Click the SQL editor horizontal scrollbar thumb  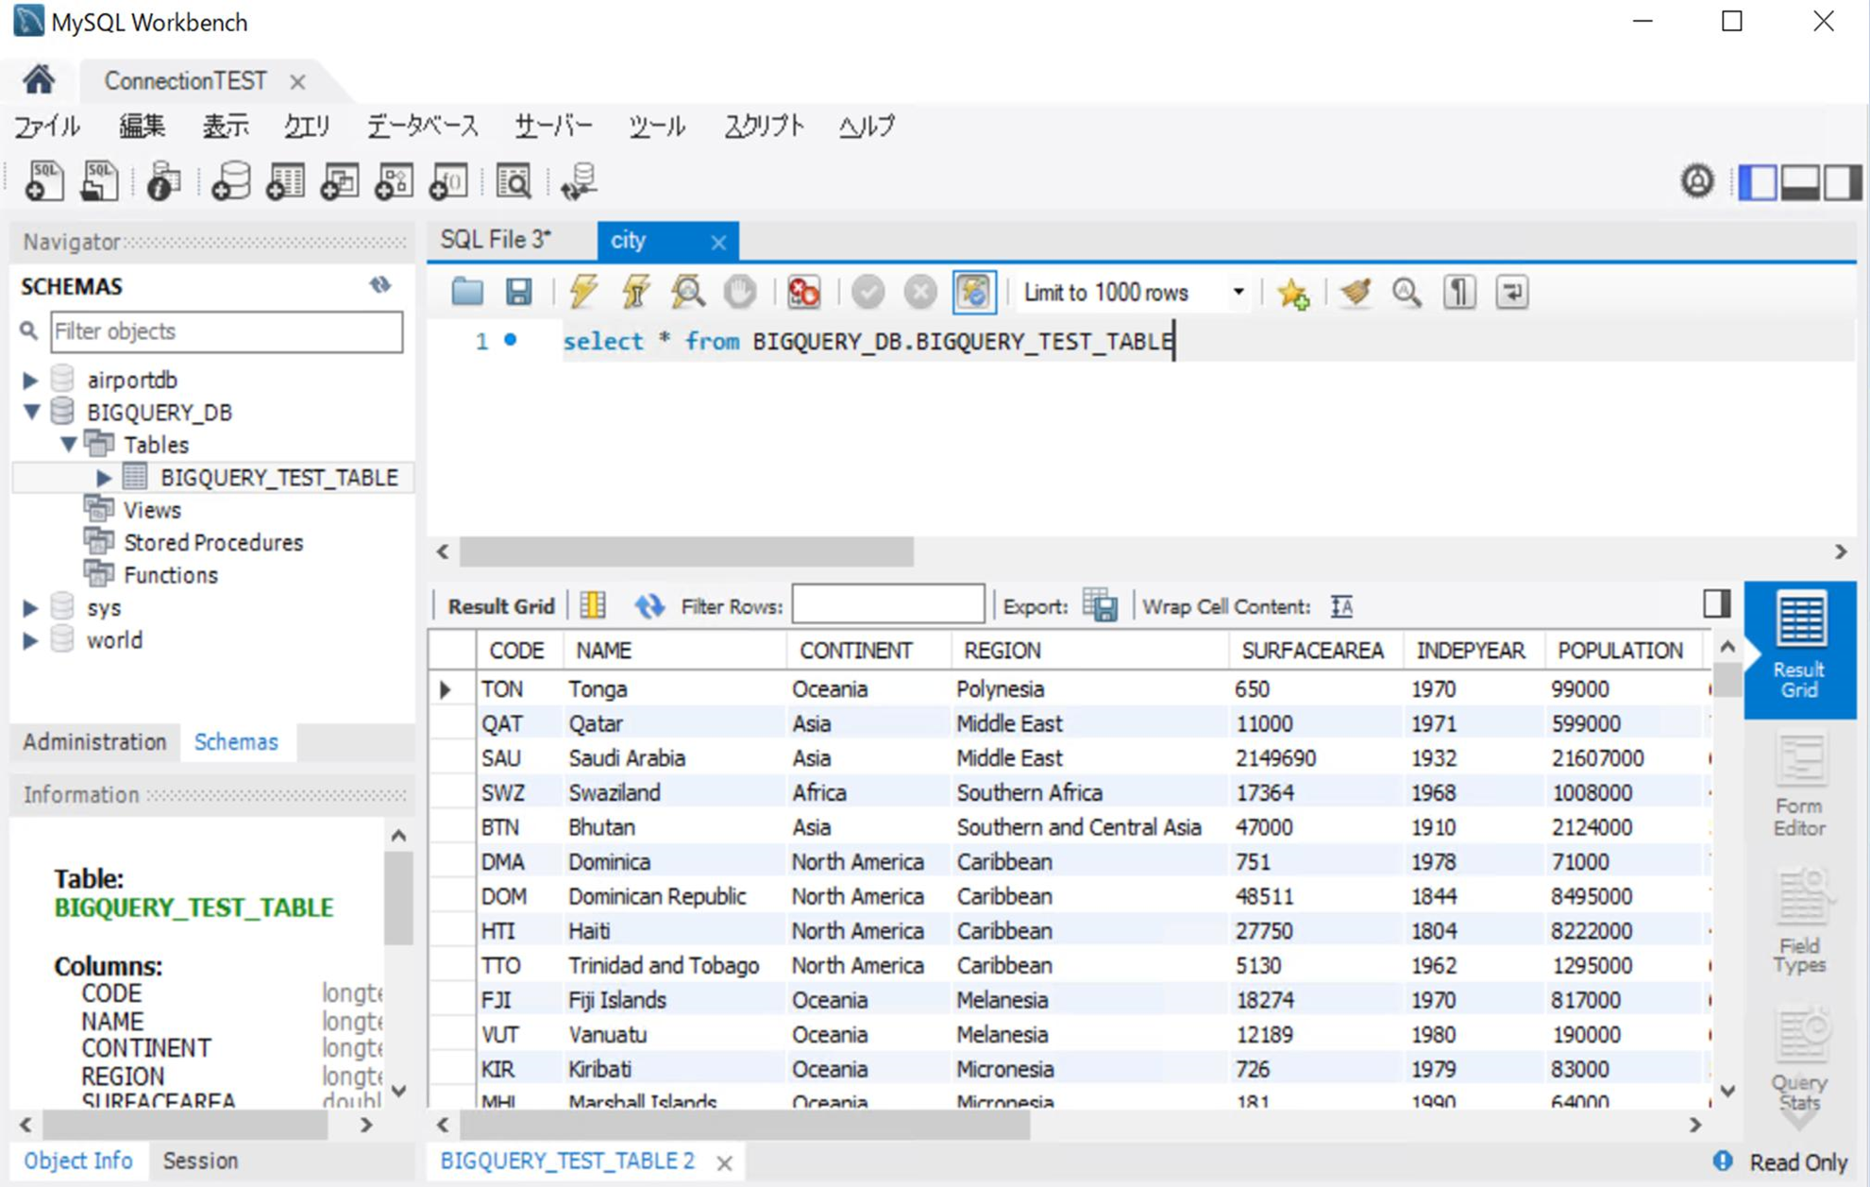[686, 551]
